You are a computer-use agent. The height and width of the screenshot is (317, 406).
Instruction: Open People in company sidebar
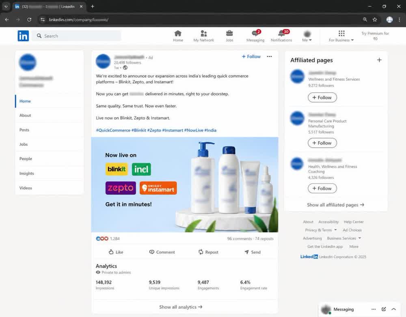[x=26, y=159]
